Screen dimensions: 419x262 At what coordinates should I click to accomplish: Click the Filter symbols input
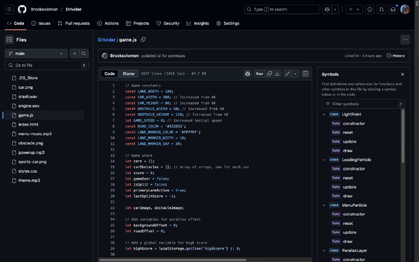tap(363, 104)
